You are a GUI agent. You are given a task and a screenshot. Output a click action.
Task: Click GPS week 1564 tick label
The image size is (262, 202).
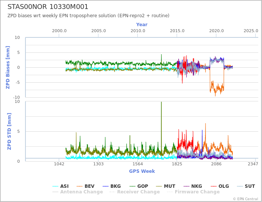tap(138, 164)
